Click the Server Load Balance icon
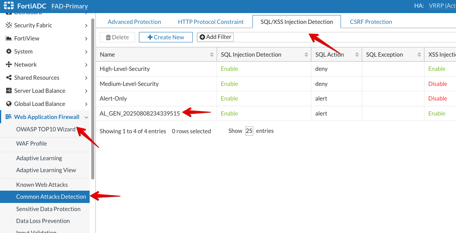The width and height of the screenshot is (456, 233). (8, 91)
